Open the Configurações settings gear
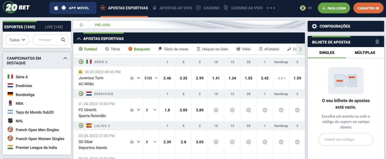 pos(314,26)
